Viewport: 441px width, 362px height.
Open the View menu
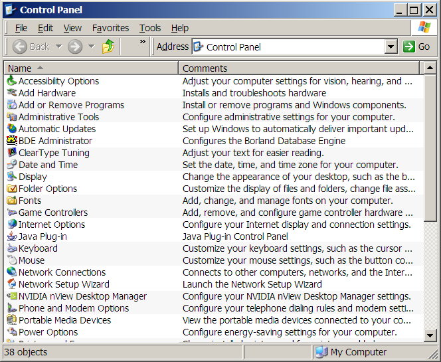[72, 28]
